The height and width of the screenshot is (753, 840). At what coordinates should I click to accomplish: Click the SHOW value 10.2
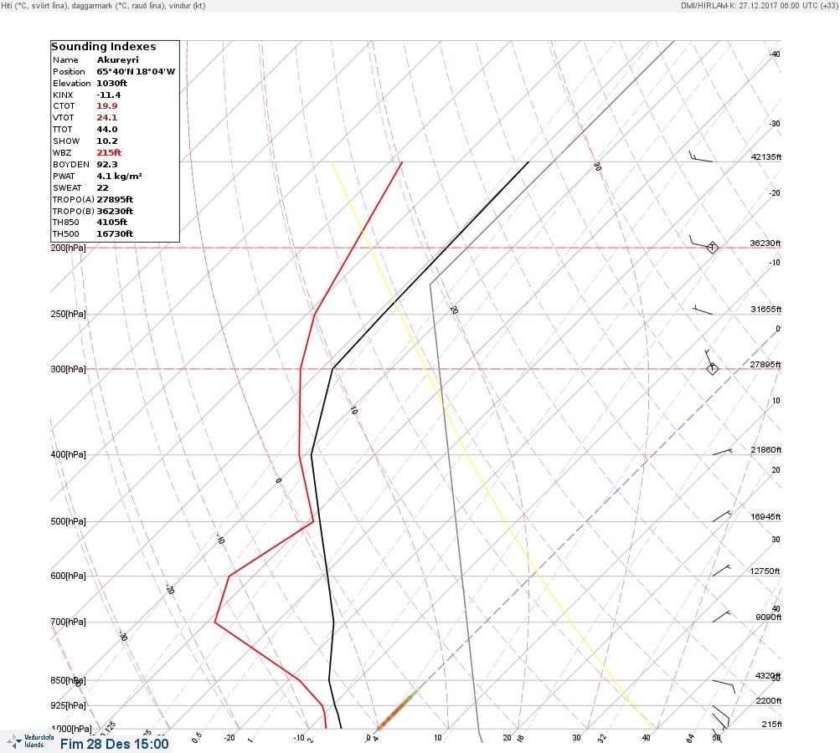click(x=107, y=141)
